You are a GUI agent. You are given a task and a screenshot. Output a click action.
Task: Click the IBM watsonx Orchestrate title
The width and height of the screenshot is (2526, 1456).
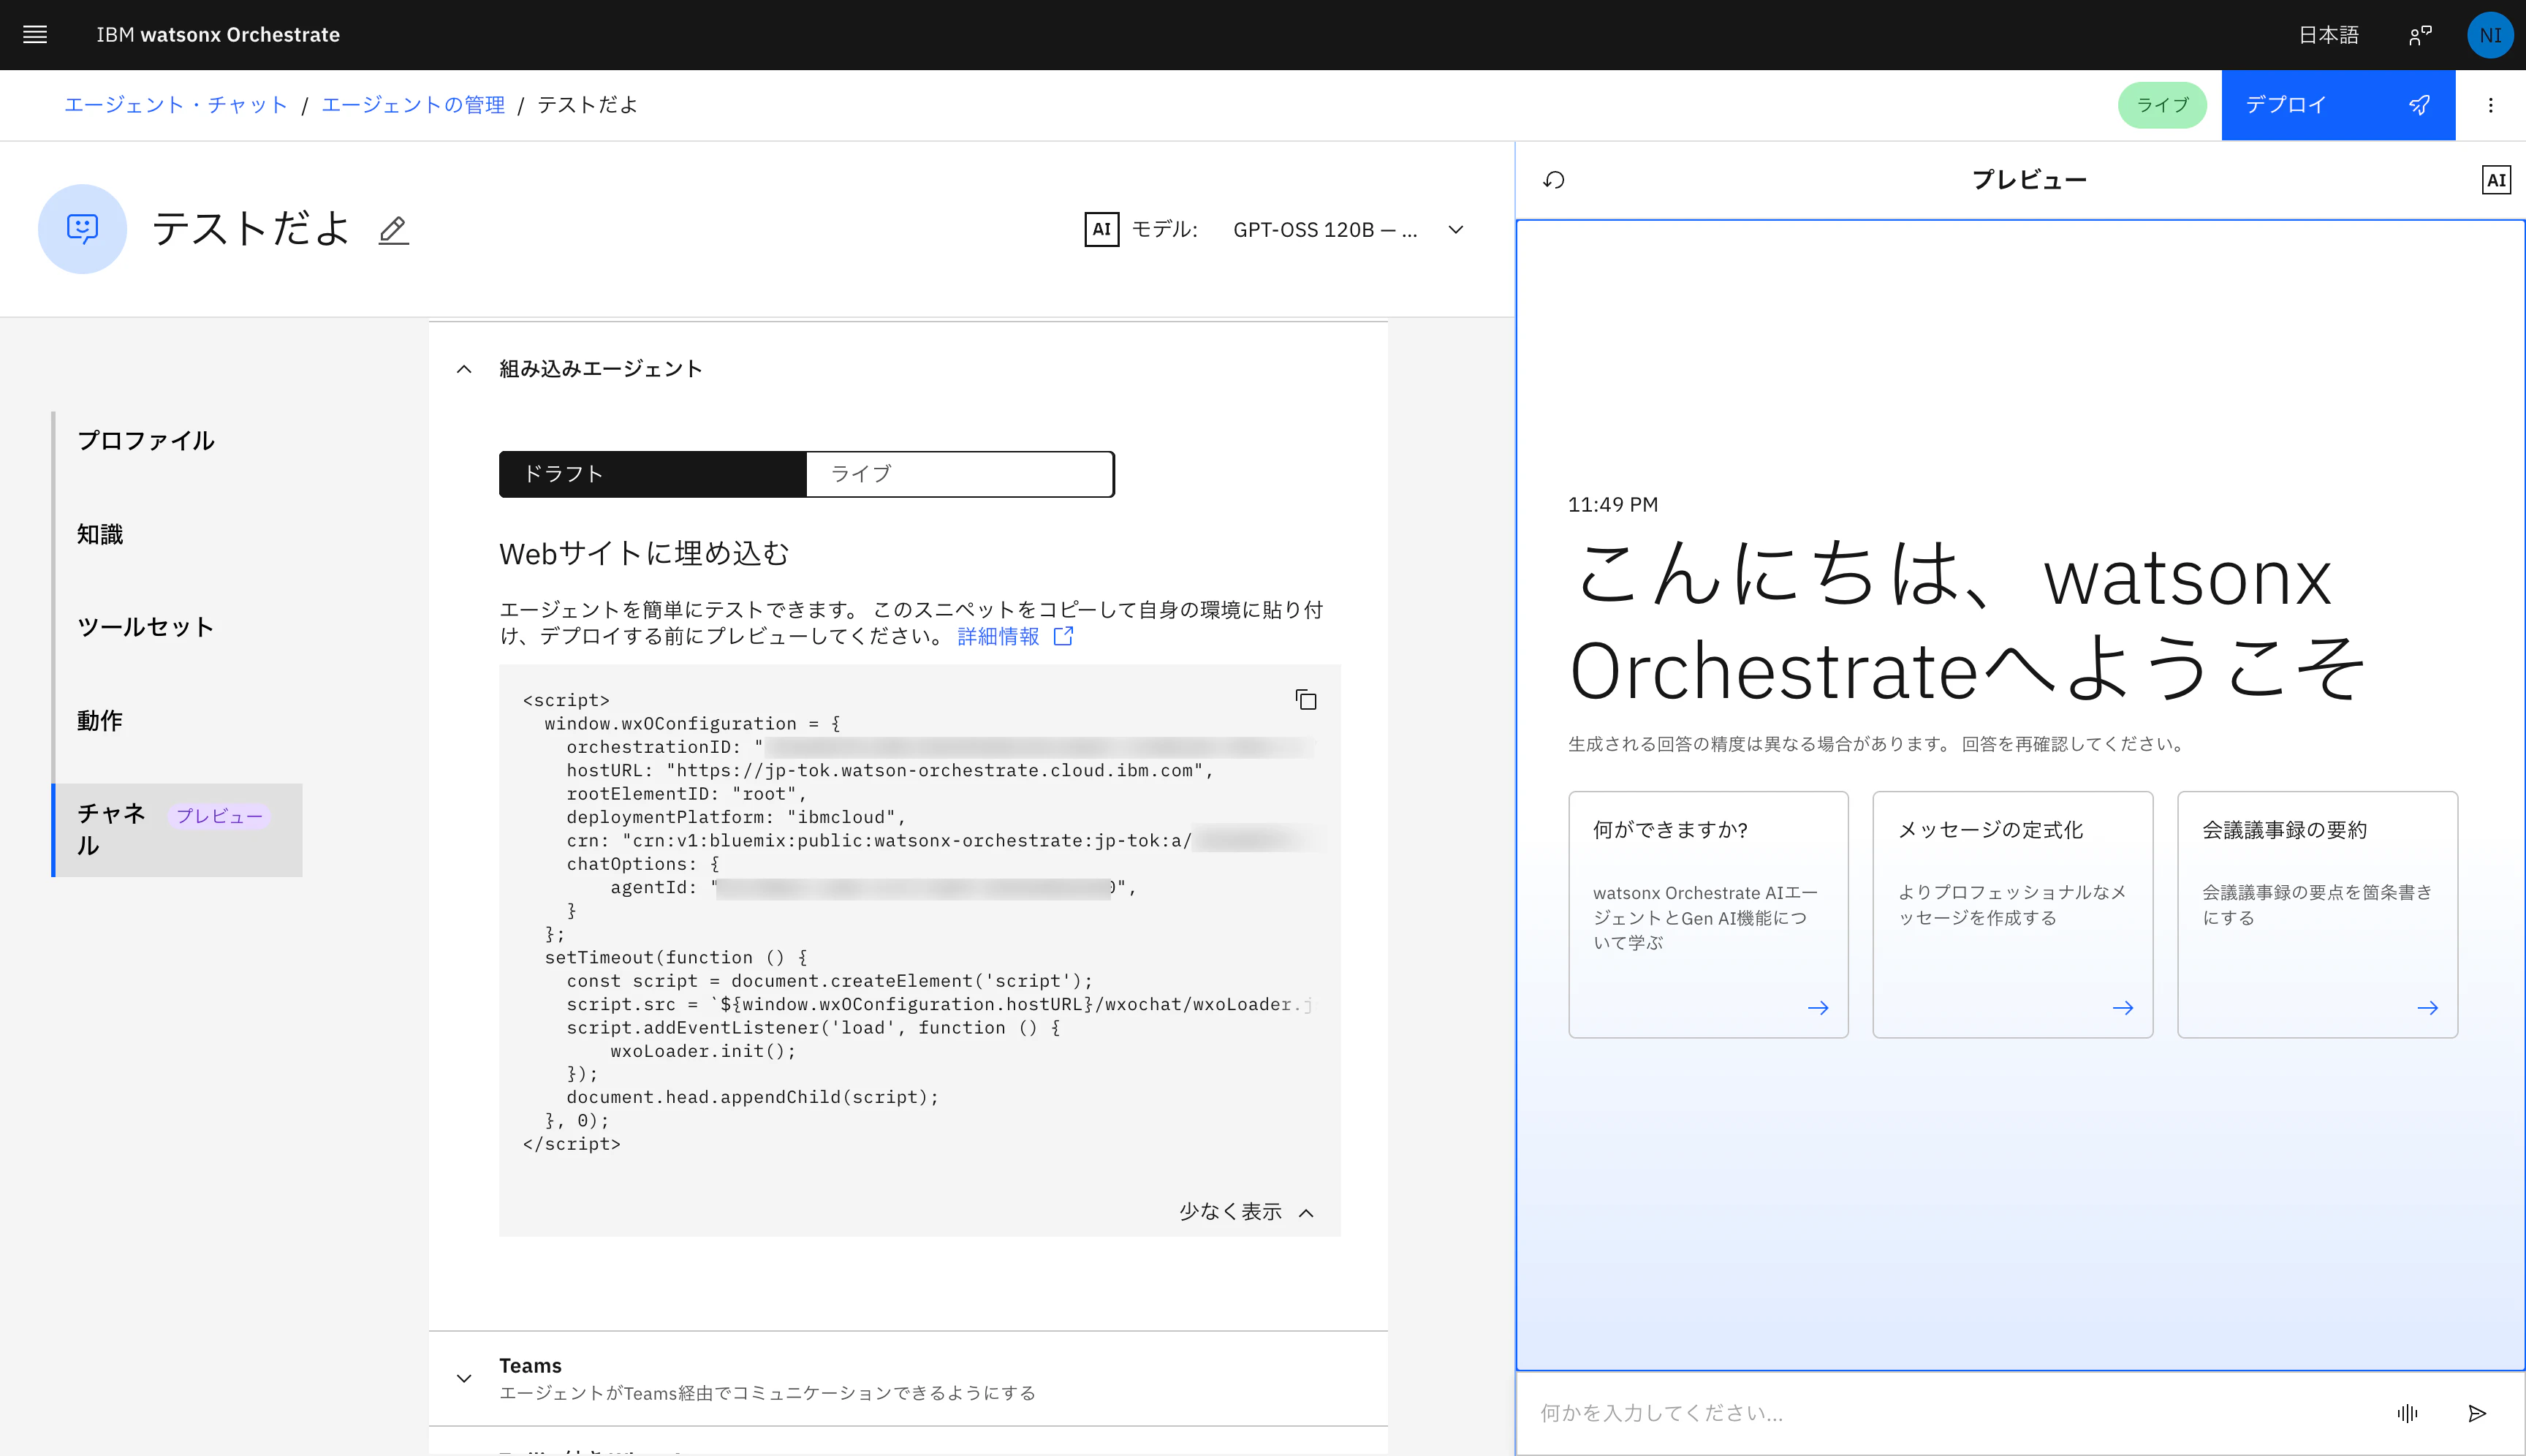(218, 35)
